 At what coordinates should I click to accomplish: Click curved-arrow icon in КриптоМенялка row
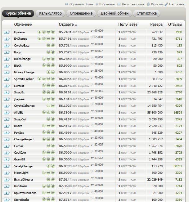coord(44,193)
